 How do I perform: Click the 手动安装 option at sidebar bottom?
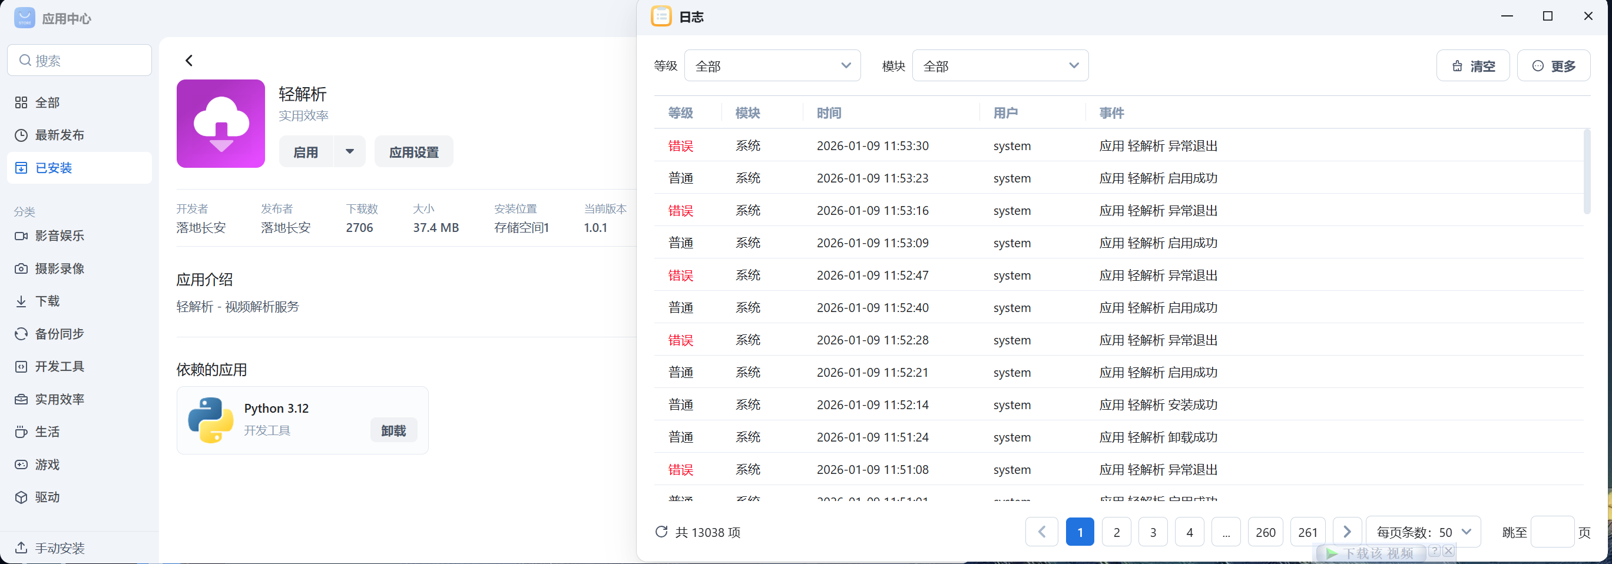60,548
